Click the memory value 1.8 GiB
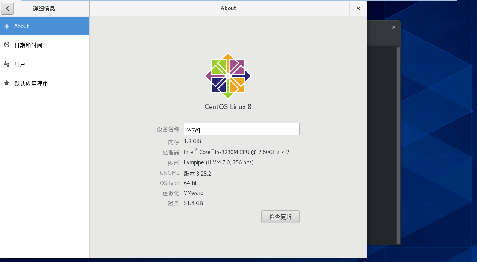Screen dimensions: 477x262 tap(192, 141)
